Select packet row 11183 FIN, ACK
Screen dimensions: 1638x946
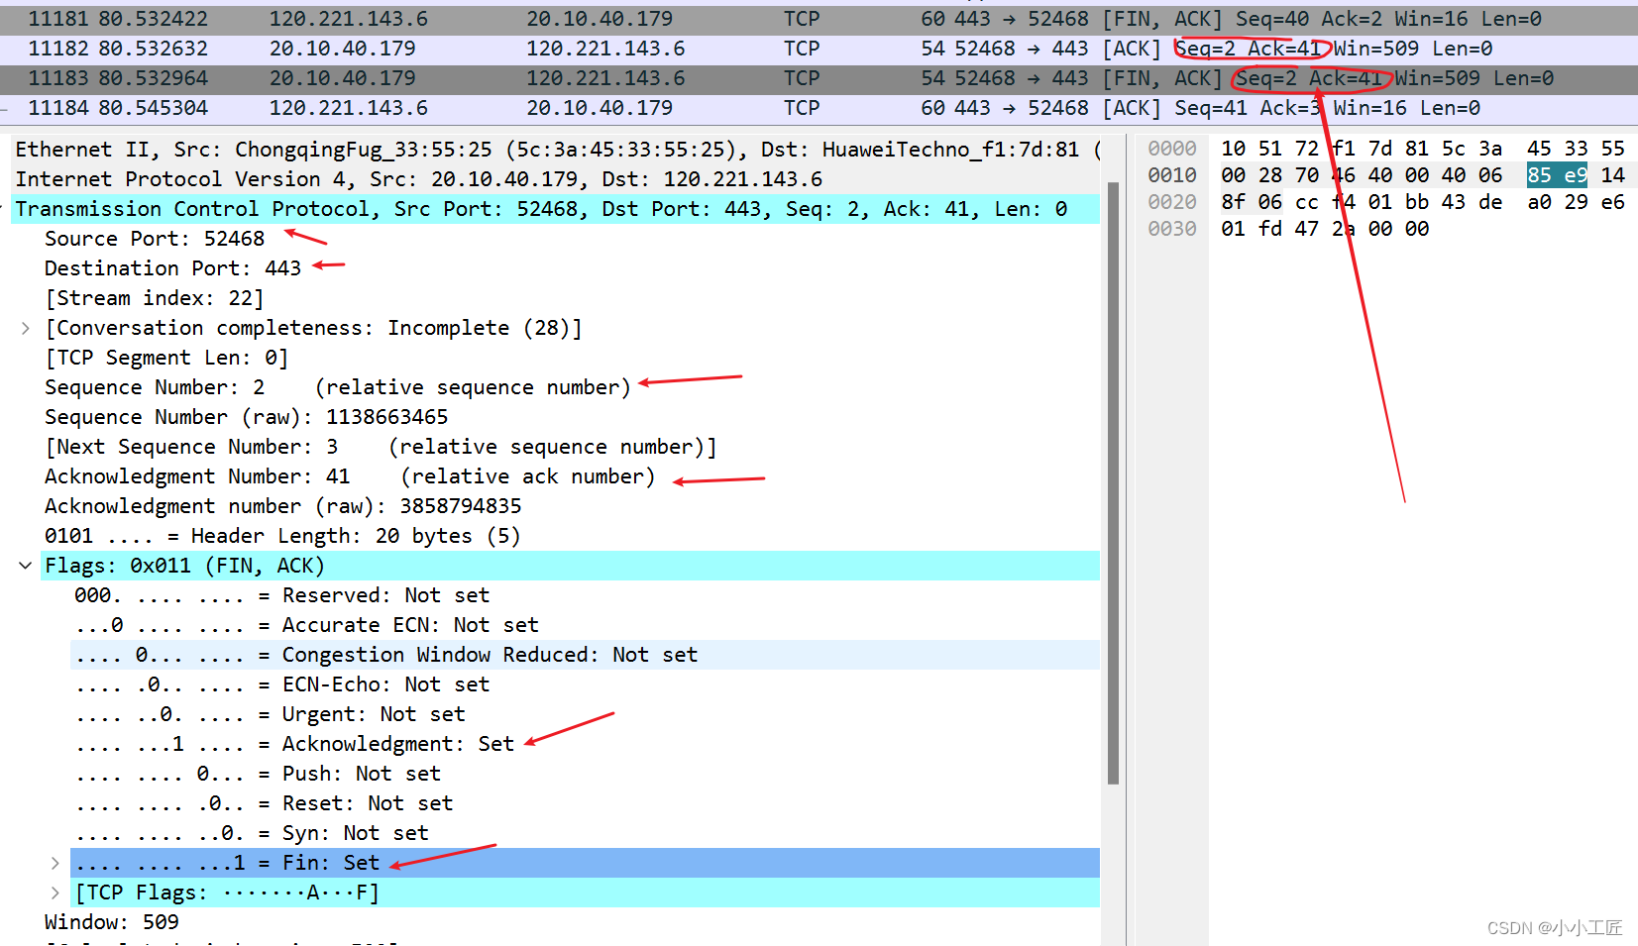pos(819,78)
